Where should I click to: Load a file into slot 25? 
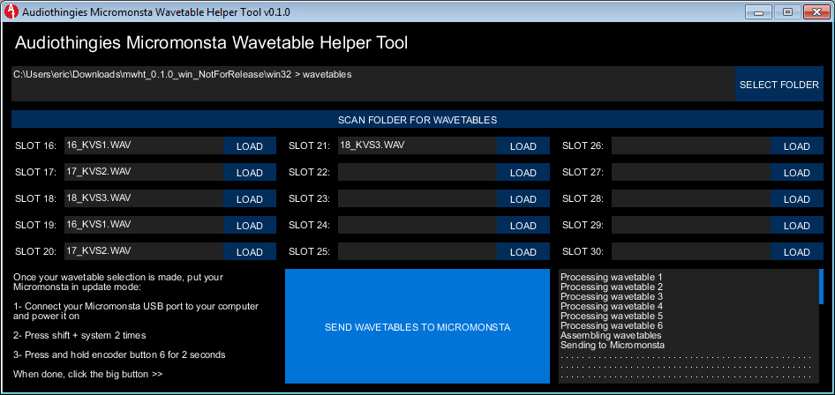[x=523, y=252]
